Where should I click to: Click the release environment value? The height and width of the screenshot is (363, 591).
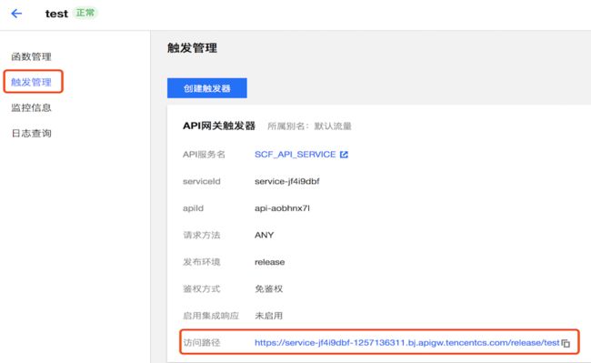pyautogui.click(x=269, y=262)
